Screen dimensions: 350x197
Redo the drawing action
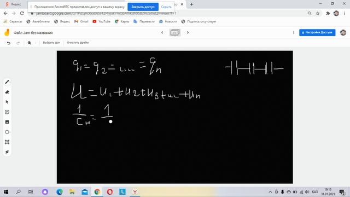[x=18, y=43]
